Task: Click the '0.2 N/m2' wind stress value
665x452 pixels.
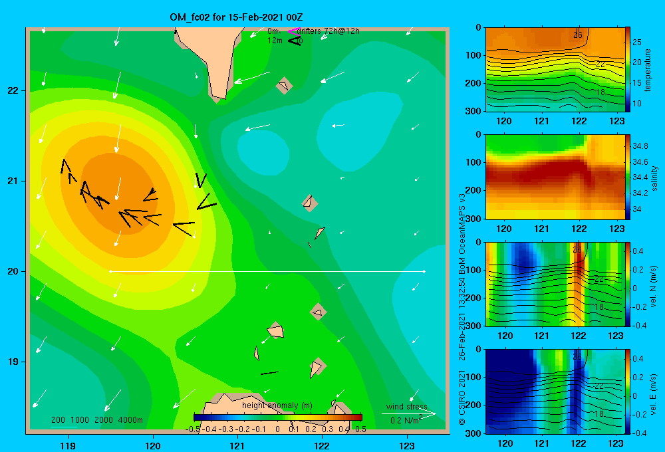Action: (x=406, y=420)
